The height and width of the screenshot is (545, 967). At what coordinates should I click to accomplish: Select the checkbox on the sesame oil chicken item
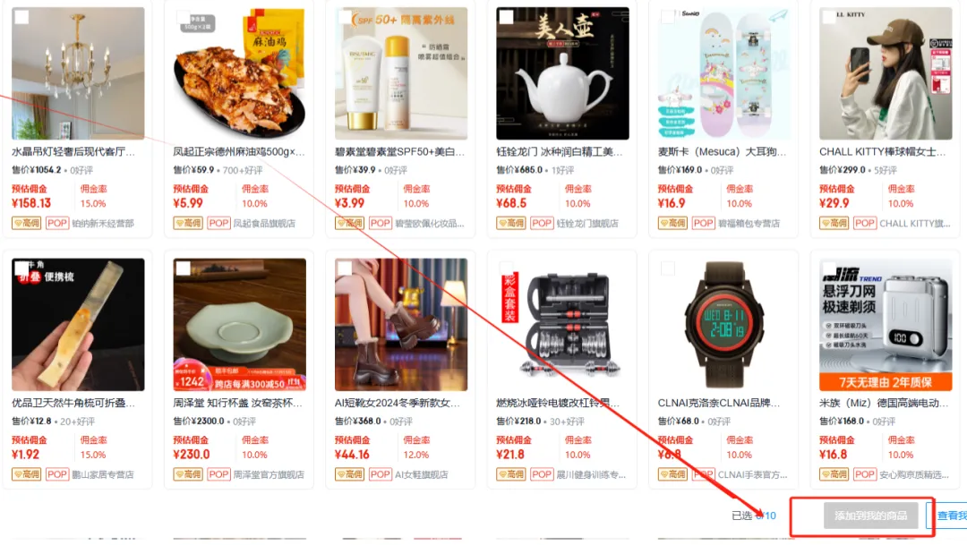(x=184, y=17)
